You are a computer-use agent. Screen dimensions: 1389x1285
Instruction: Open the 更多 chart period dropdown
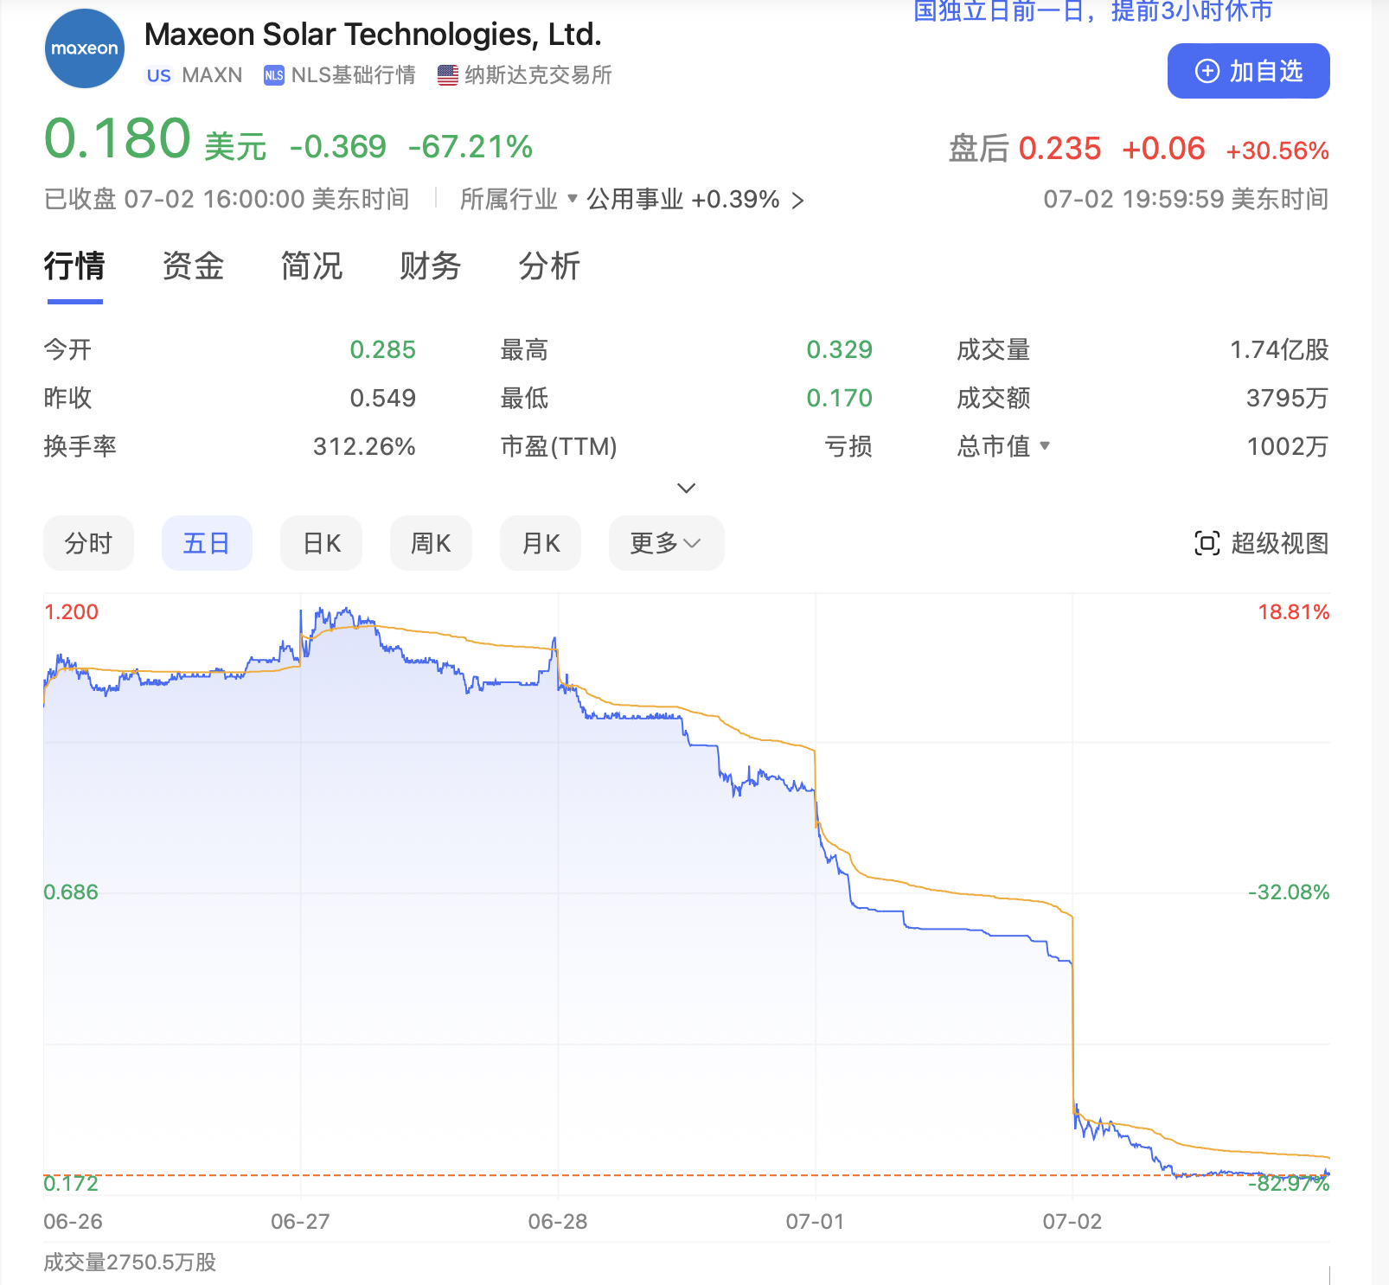click(x=666, y=543)
